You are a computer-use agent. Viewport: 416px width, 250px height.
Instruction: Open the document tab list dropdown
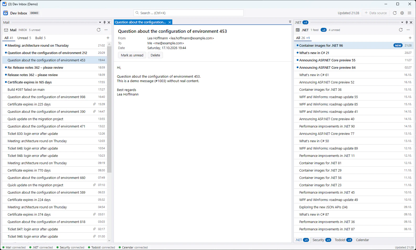point(290,22)
